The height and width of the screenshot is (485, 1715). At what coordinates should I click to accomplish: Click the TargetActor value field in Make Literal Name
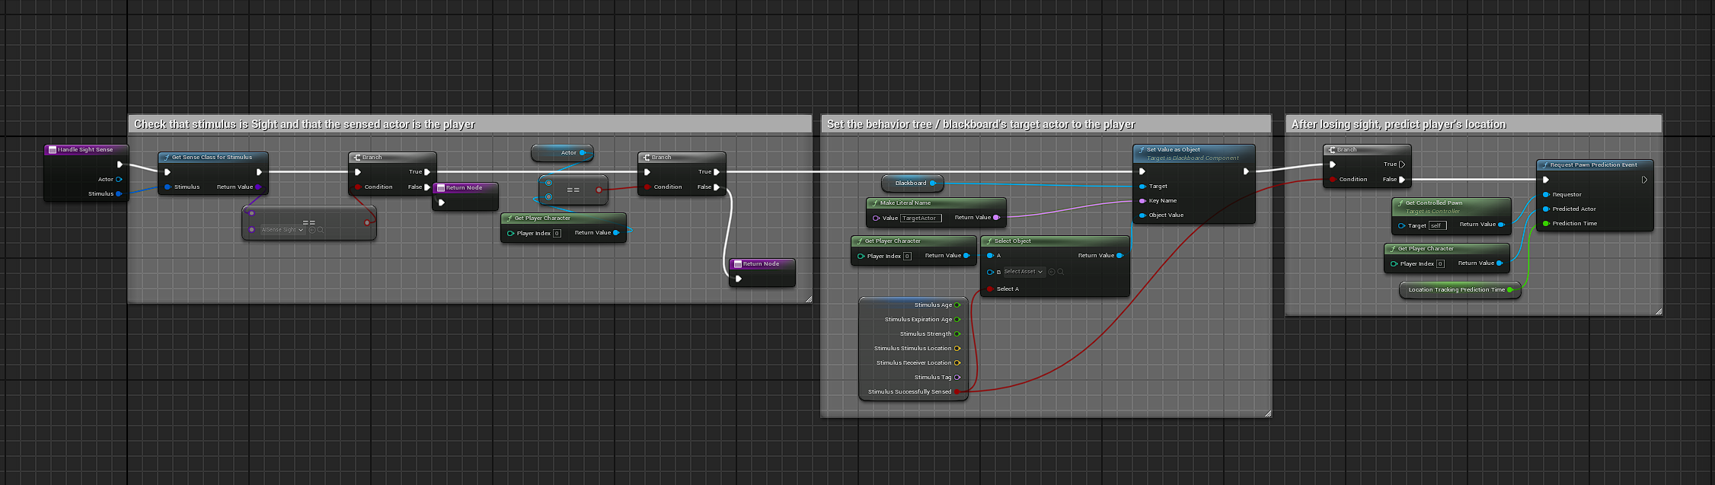(921, 219)
